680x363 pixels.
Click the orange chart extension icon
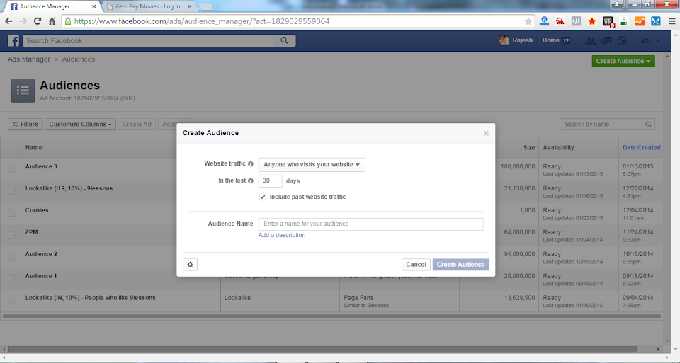click(640, 21)
